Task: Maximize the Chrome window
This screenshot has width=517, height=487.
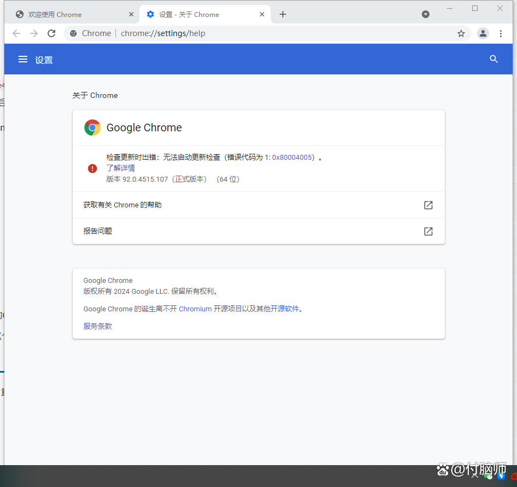Action: point(475,8)
